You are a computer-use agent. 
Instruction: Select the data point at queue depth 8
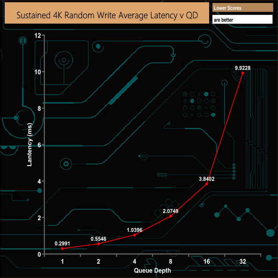pyautogui.click(x=171, y=216)
